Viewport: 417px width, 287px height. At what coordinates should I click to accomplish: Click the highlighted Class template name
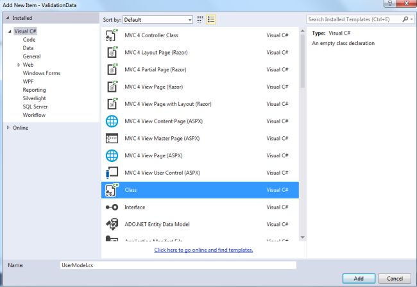(x=131, y=190)
